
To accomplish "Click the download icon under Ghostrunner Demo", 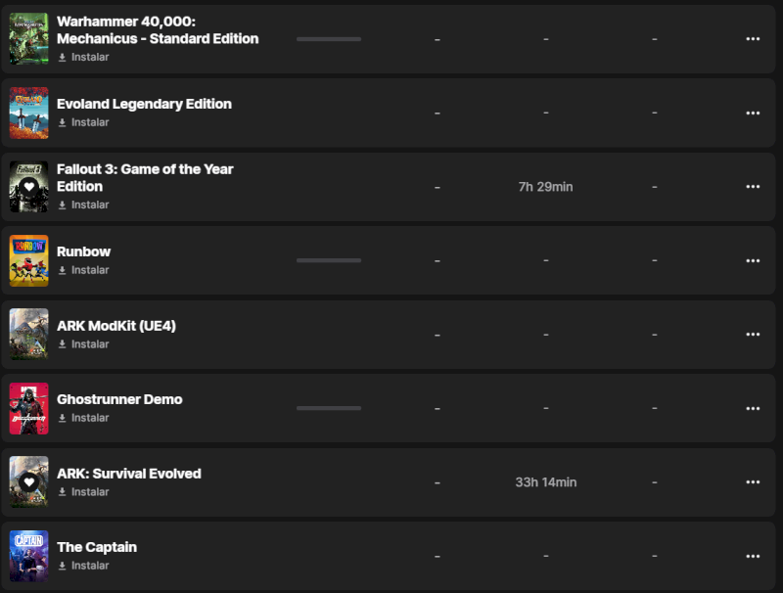I will 63,418.
